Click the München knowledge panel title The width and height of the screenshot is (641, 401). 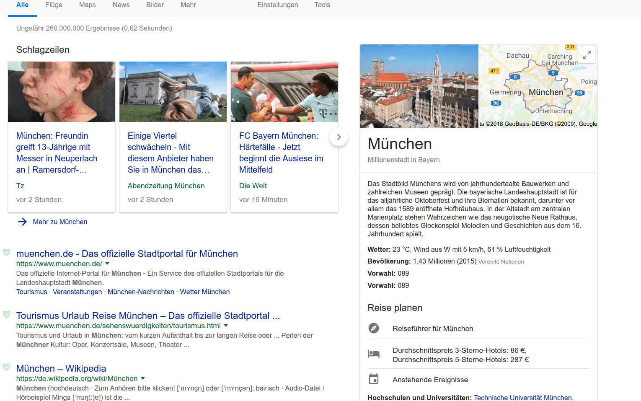pos(400,144)
